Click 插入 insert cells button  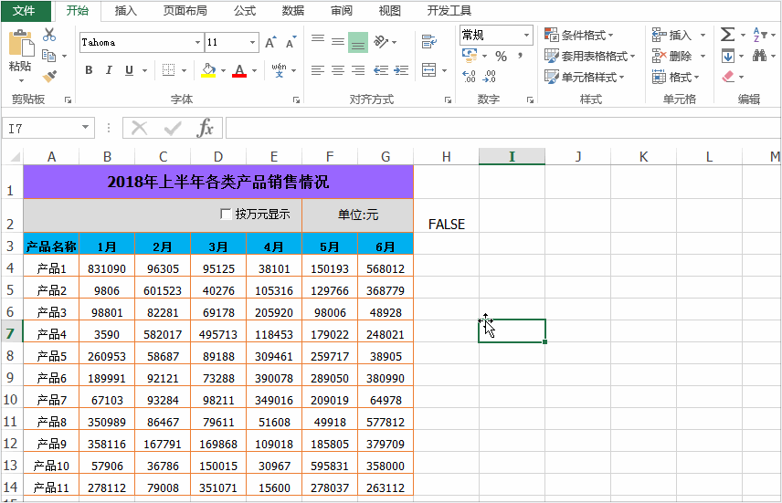671,35
